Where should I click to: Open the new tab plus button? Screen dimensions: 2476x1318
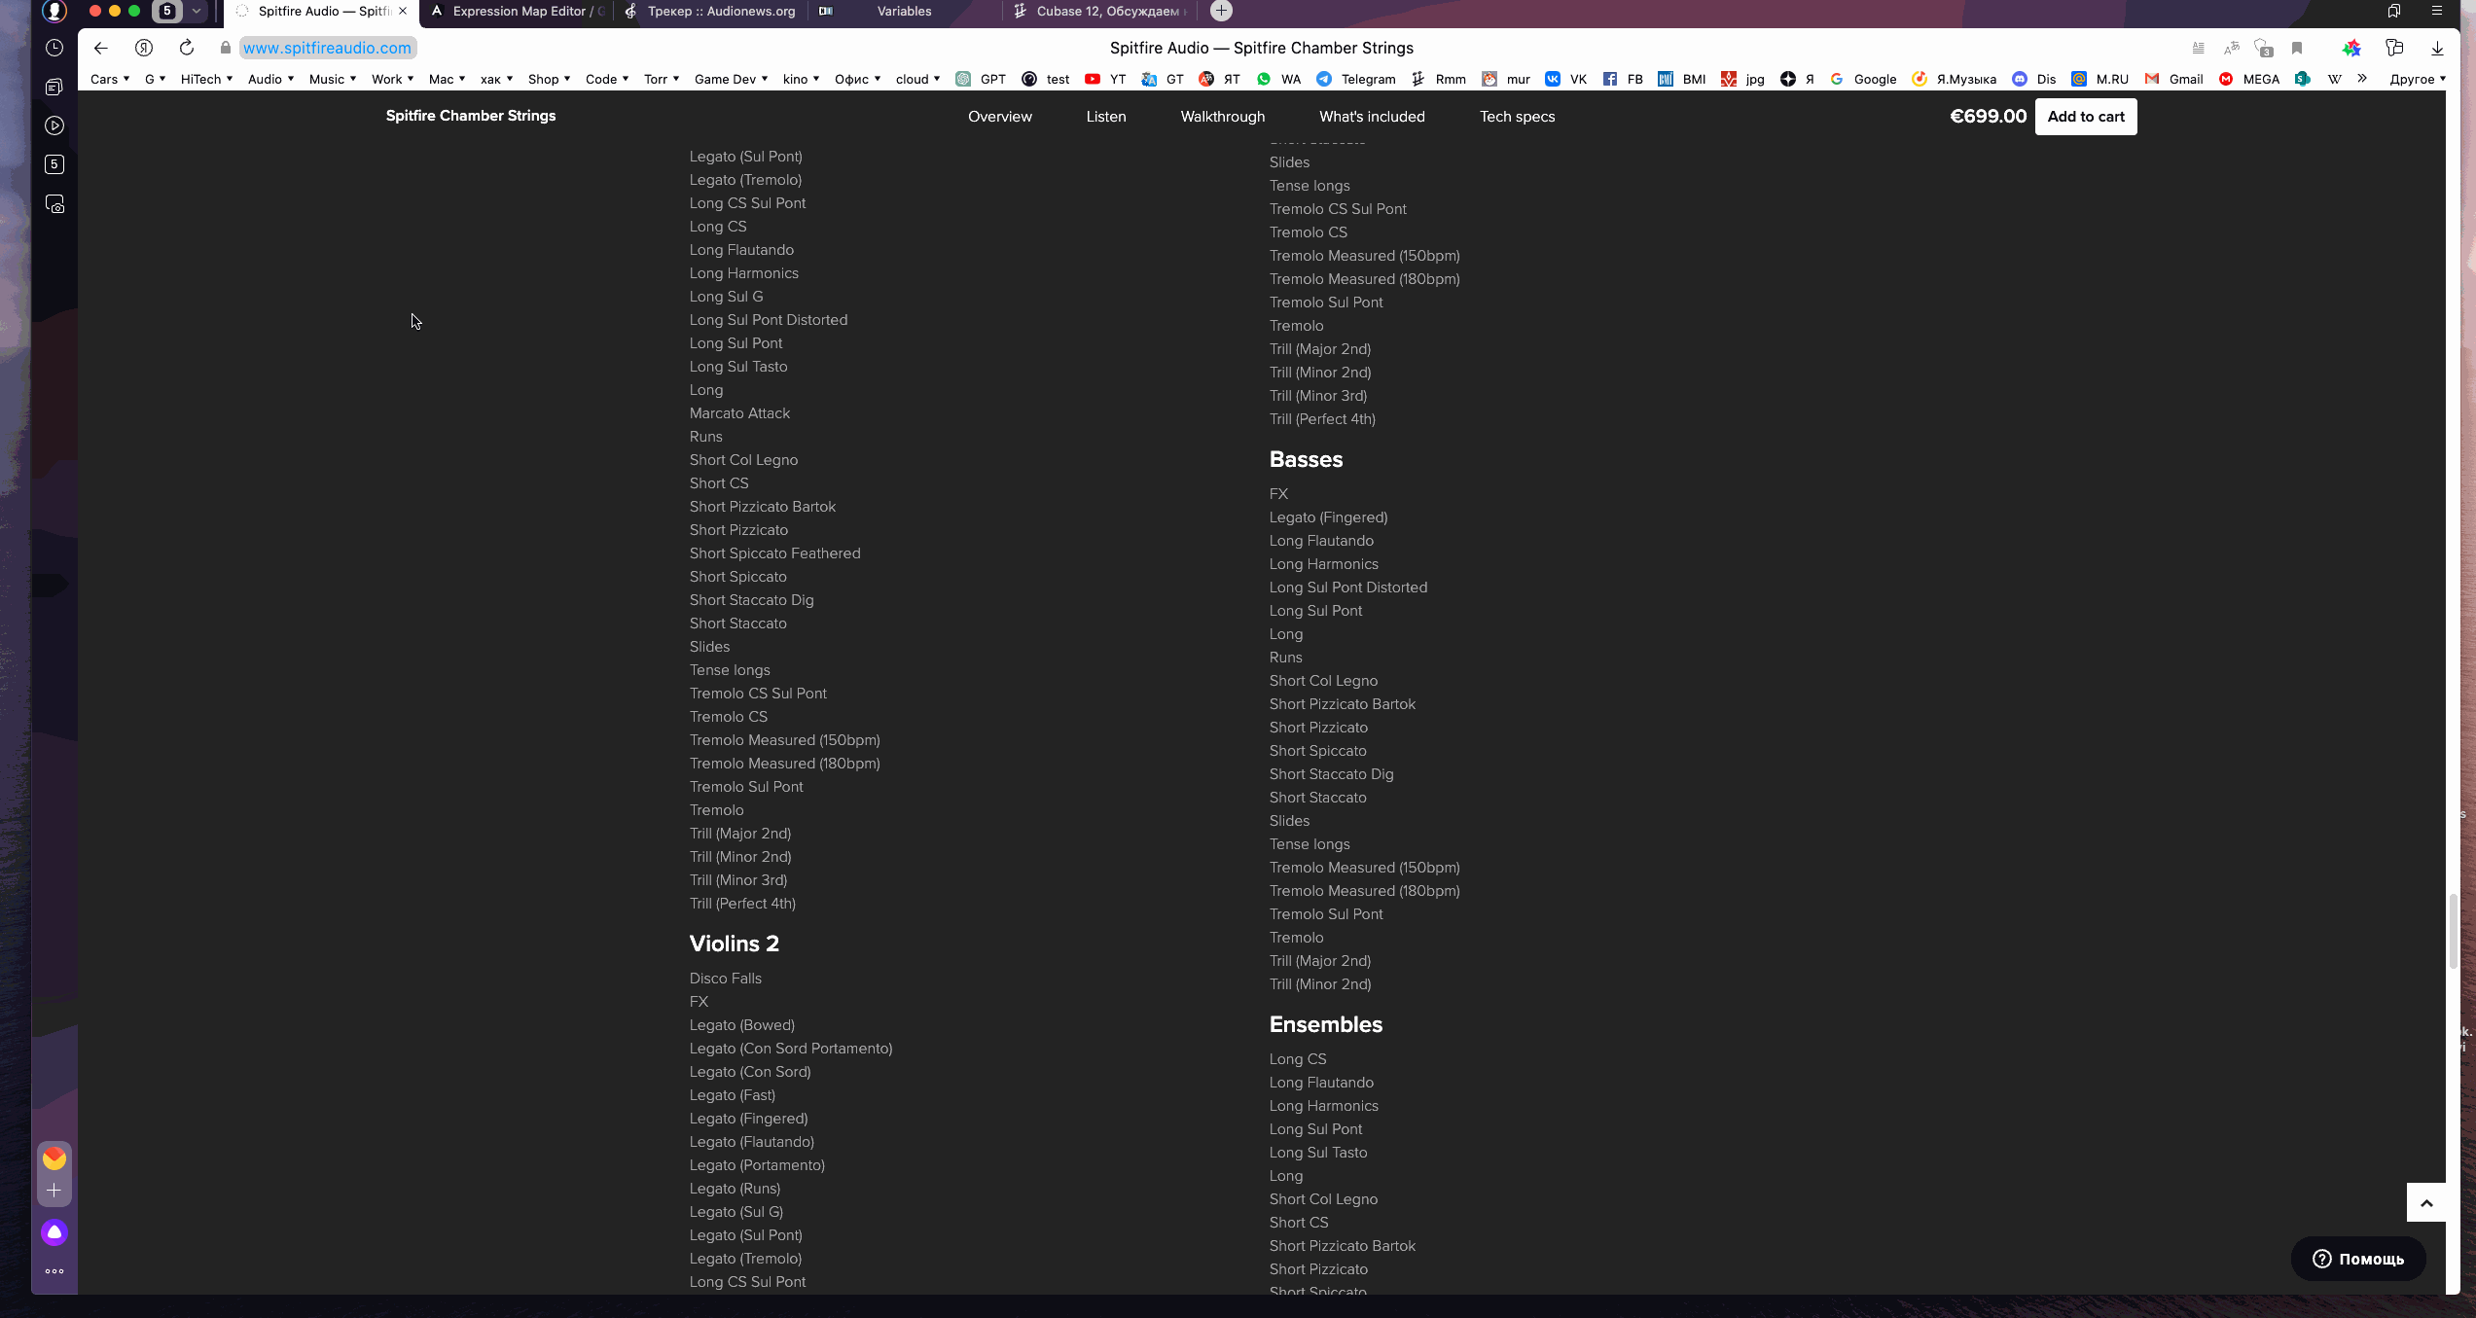[1222, 11]
